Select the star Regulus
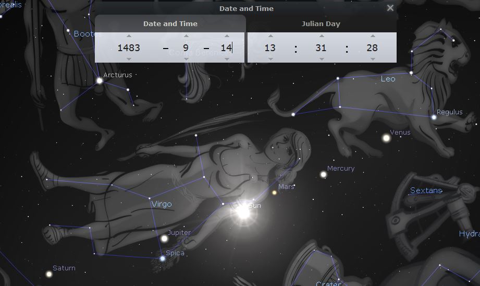This screenshot has height=286, width=480. pyautogui.click(x=434, y=117)
